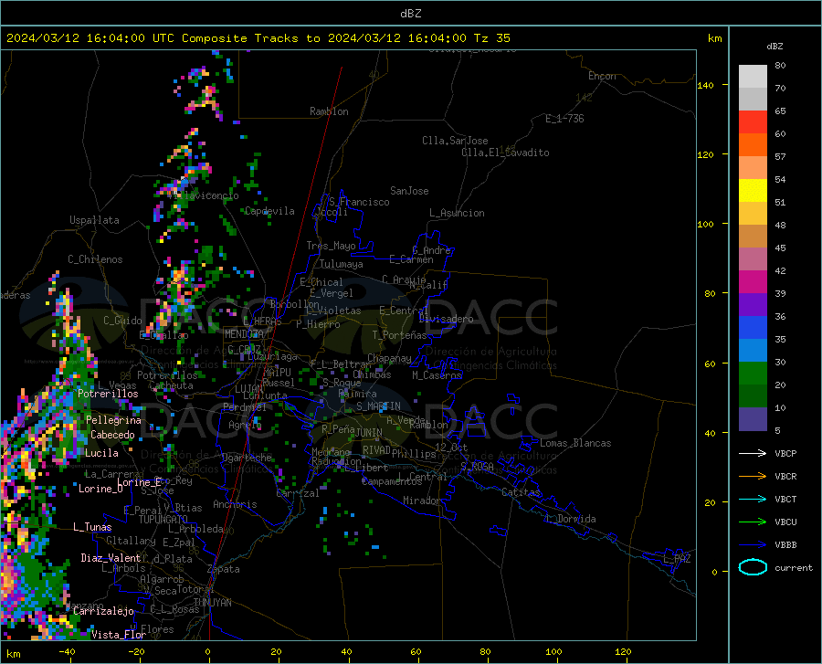
Task: Click the '120' tick on the bottom axis
Action: point(623,652)
